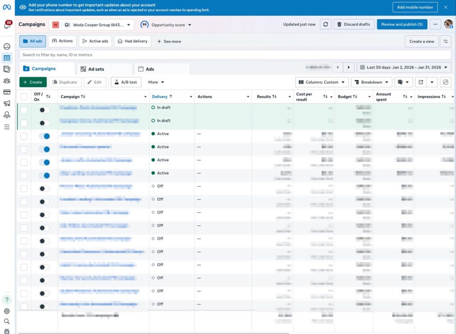456x334 pixels.
Task: Open the billing card icon in sidebar
Action: click(x=7, y=92)
